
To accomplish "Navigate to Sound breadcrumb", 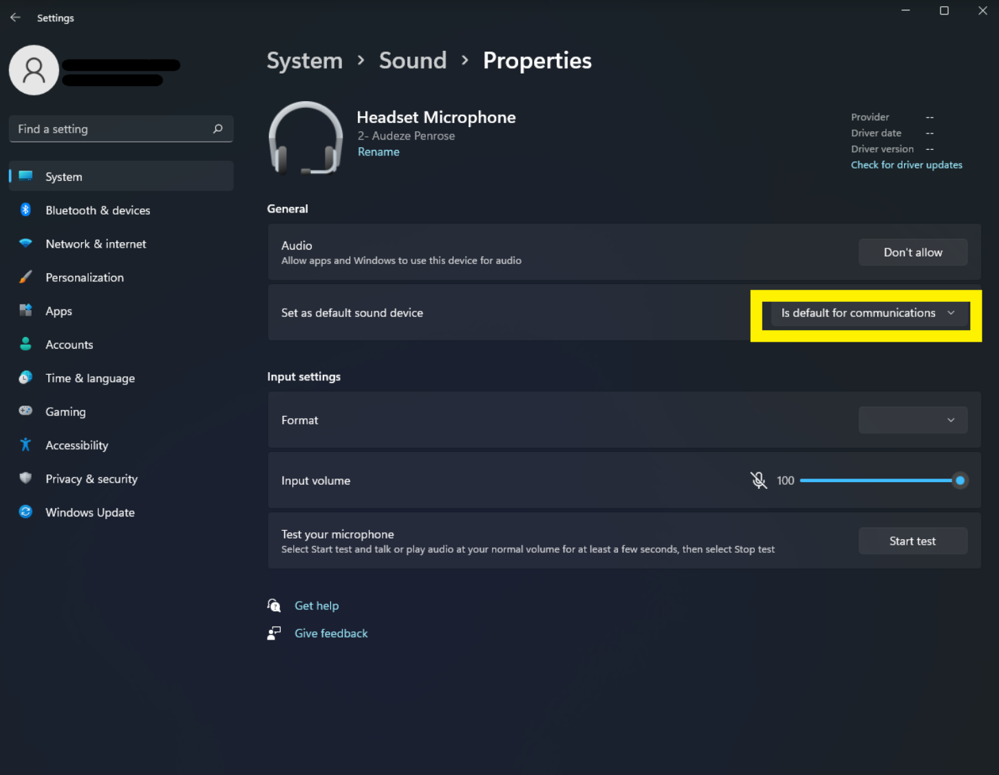I will [x=413, y=61].
